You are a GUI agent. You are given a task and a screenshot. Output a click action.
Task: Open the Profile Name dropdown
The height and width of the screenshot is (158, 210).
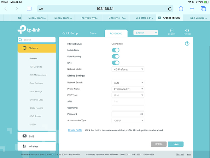click(x=128, y=89)
